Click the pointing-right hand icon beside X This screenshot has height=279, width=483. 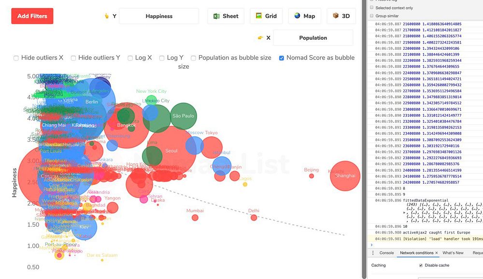click(x=261, y=38)
